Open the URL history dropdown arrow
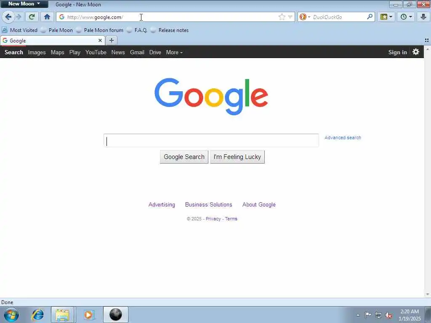The width and height of the screenshot is (431, 323). coord(290,17)
